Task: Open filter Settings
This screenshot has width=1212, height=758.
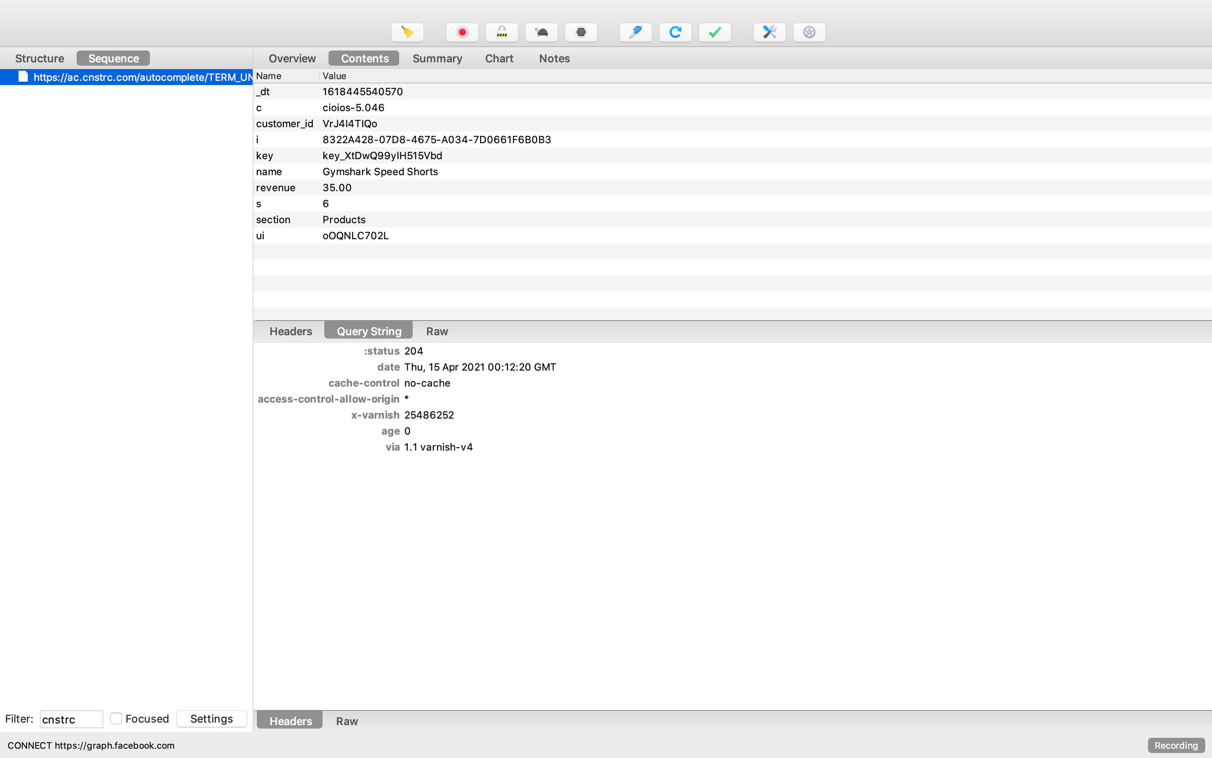Action: [211, 718]
